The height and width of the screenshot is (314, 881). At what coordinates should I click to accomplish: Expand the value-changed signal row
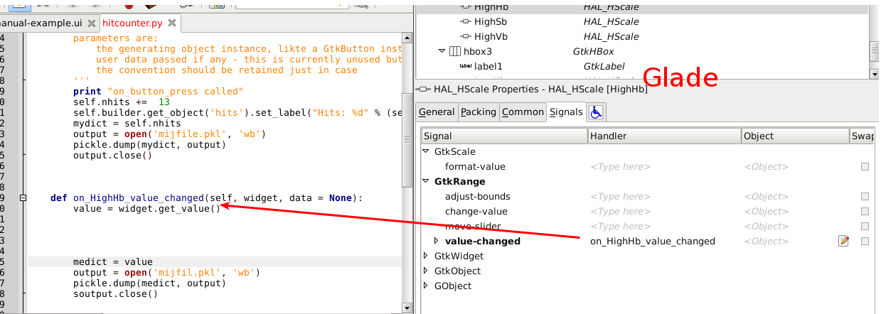pyautogui.click(x=437, y=241)
